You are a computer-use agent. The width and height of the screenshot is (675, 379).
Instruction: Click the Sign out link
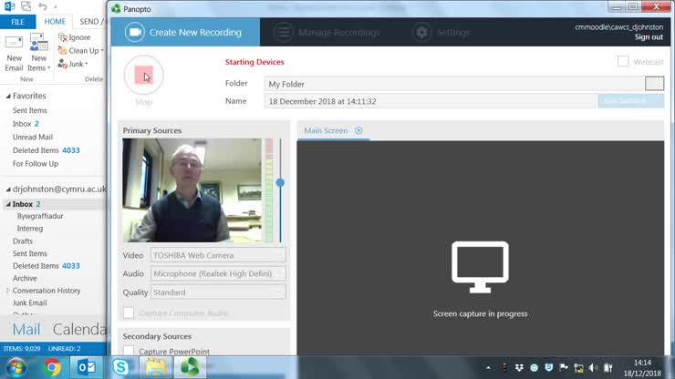(649, 37)
